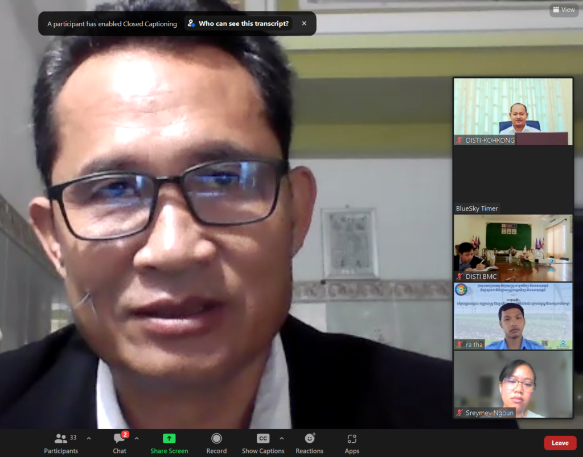This screenshot has width=583, height=457.
Task: Select the DISTI-KOHKONG video thumbnail
Action: (x=513, y=108)
